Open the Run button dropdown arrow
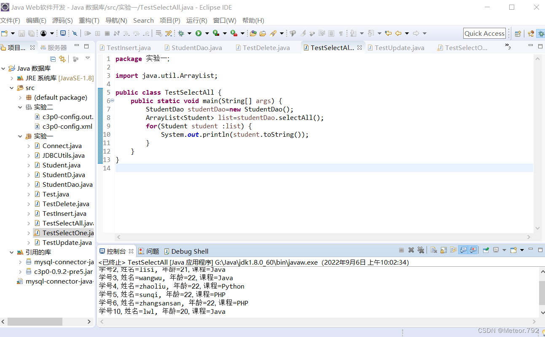 (207, 33)
